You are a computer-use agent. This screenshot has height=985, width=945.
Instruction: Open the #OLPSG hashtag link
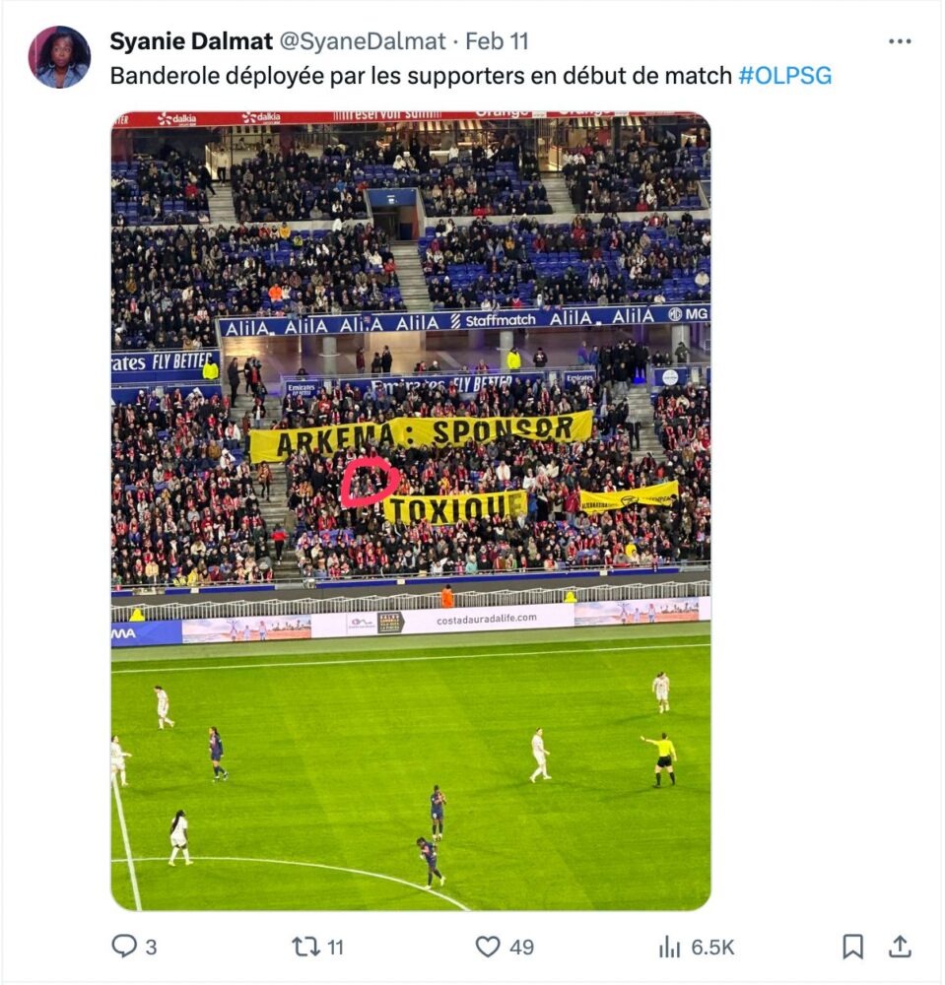coord(784,76)
